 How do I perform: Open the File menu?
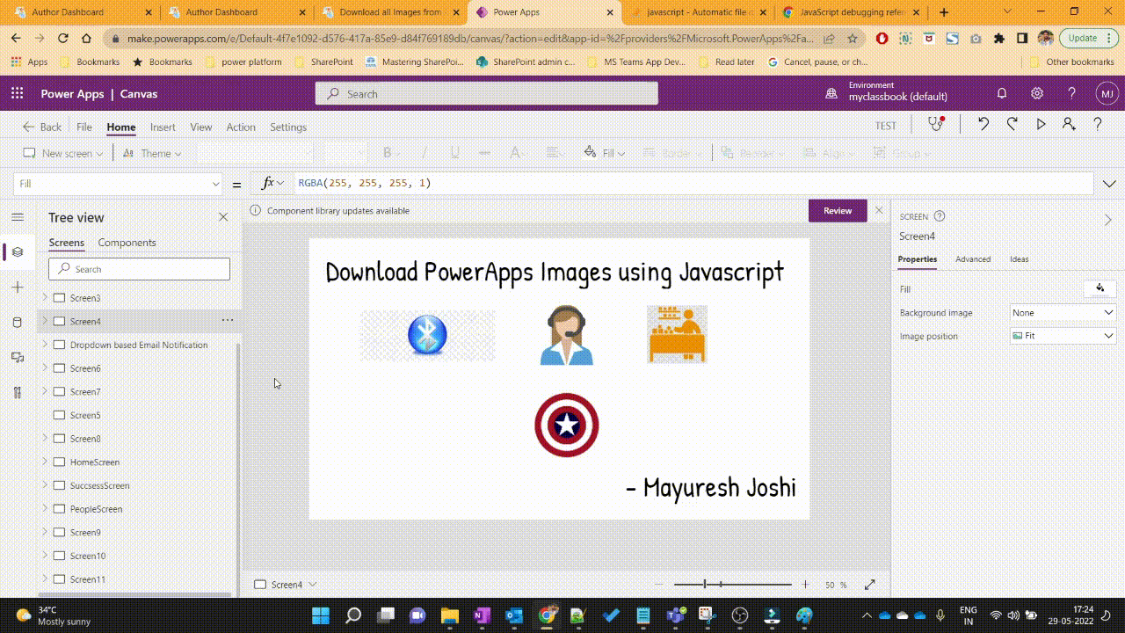tap(84, 127)
